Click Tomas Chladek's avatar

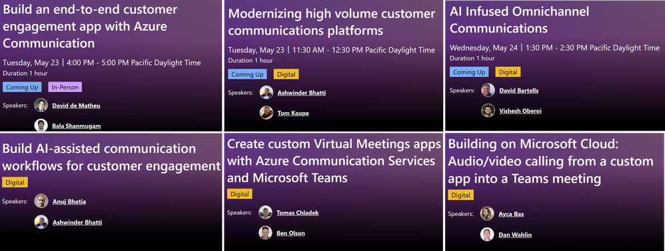(265, 212)
